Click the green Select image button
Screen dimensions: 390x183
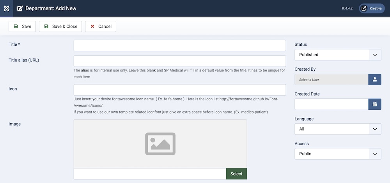[236, 174]
